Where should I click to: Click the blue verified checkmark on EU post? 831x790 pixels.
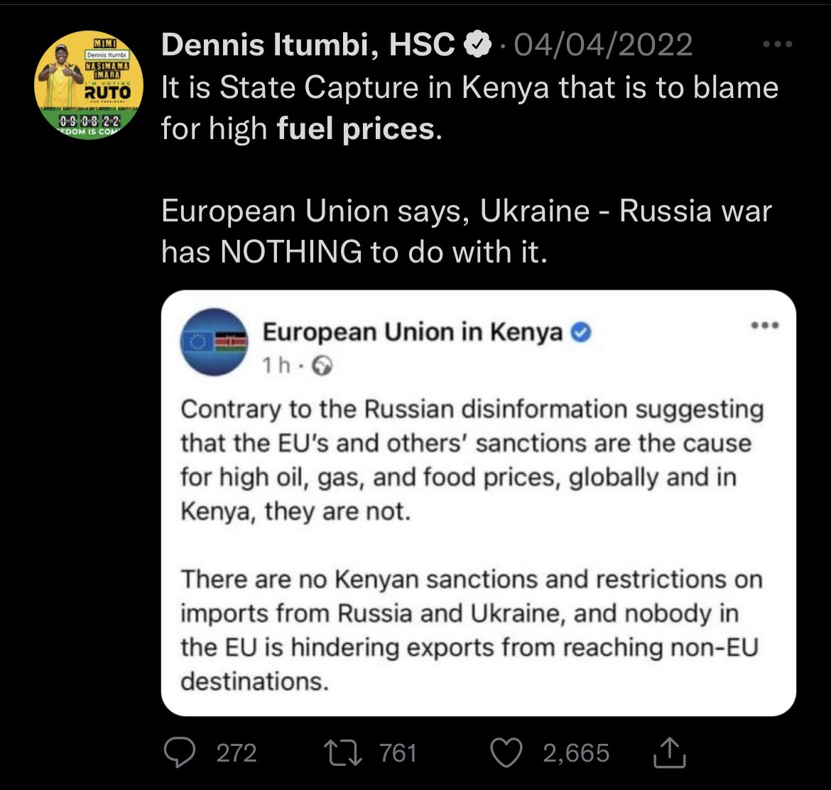[582, 331]
